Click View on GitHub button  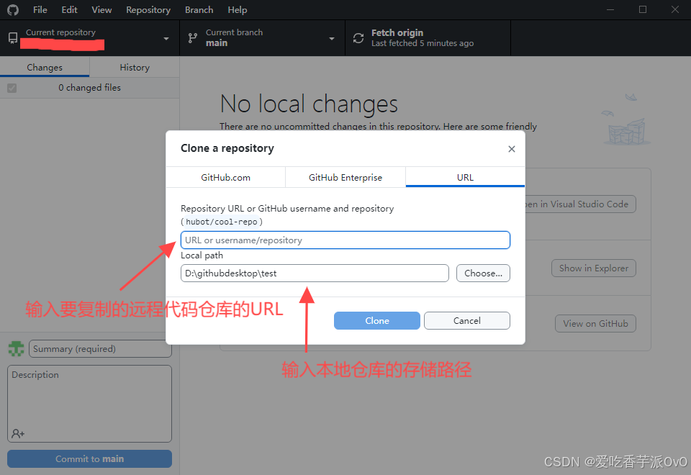pyautogui.click(x=595, y=323)
